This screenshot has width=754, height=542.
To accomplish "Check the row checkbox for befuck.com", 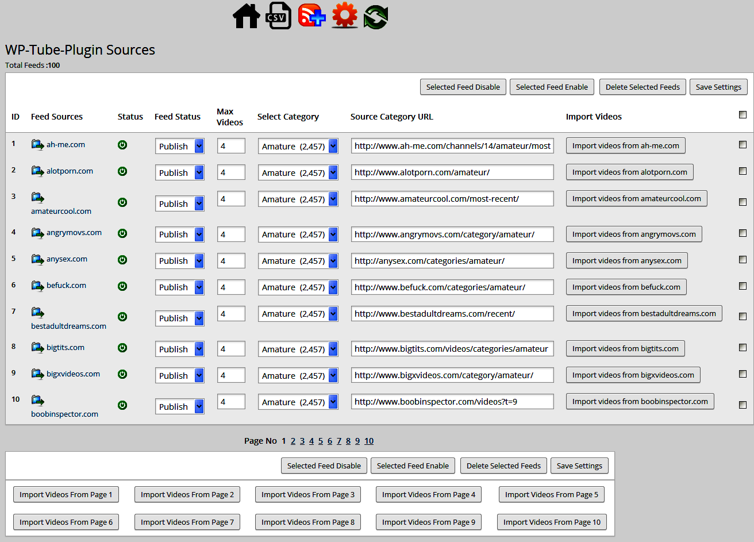I will pos(743,286).
